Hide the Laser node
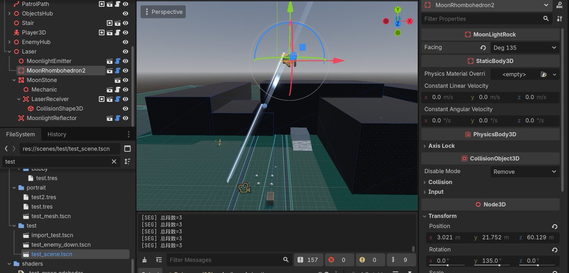Viewport: 569px width, 273px height. 126,52
